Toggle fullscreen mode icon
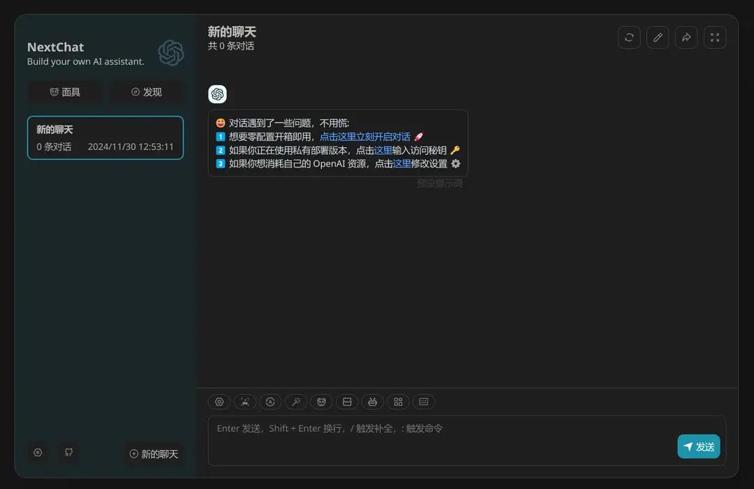 (x=715, y=37)
